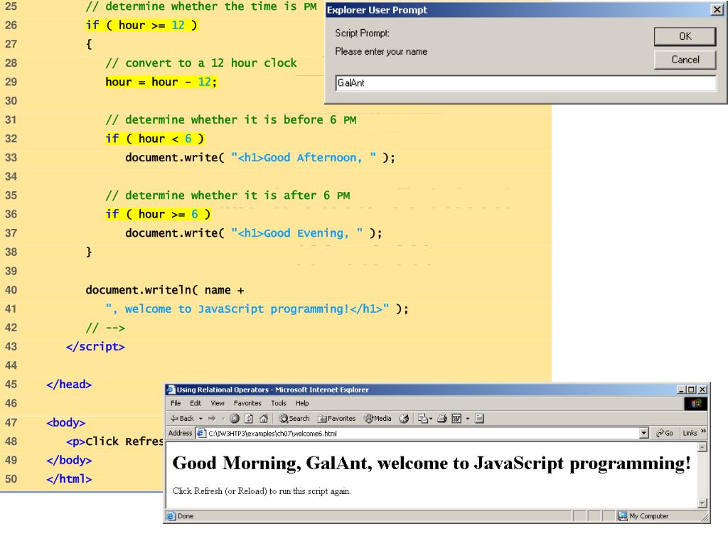Click the Go button next to address bar
Viewport: 728px width, 546px height.
coord(665,433)
